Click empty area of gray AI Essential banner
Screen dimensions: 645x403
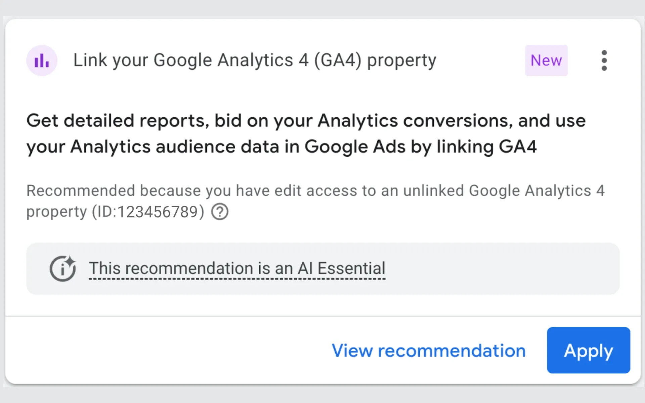coord(504,269)
